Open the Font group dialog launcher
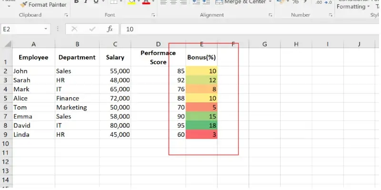The height and width of the screenshot is (190, 381). (x=153, y=15)
